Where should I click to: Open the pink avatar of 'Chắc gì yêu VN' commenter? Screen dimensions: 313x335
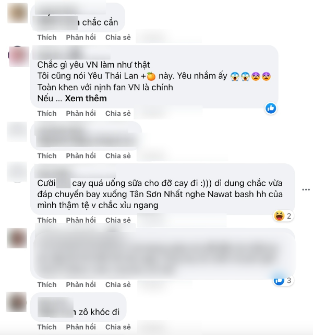click(19, 56)
